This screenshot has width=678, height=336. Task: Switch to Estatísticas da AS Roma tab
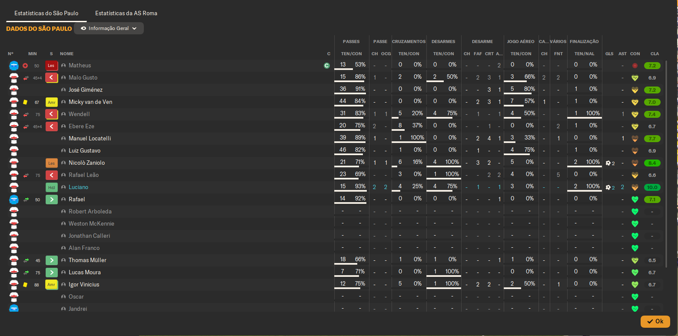tap(126, 13)
